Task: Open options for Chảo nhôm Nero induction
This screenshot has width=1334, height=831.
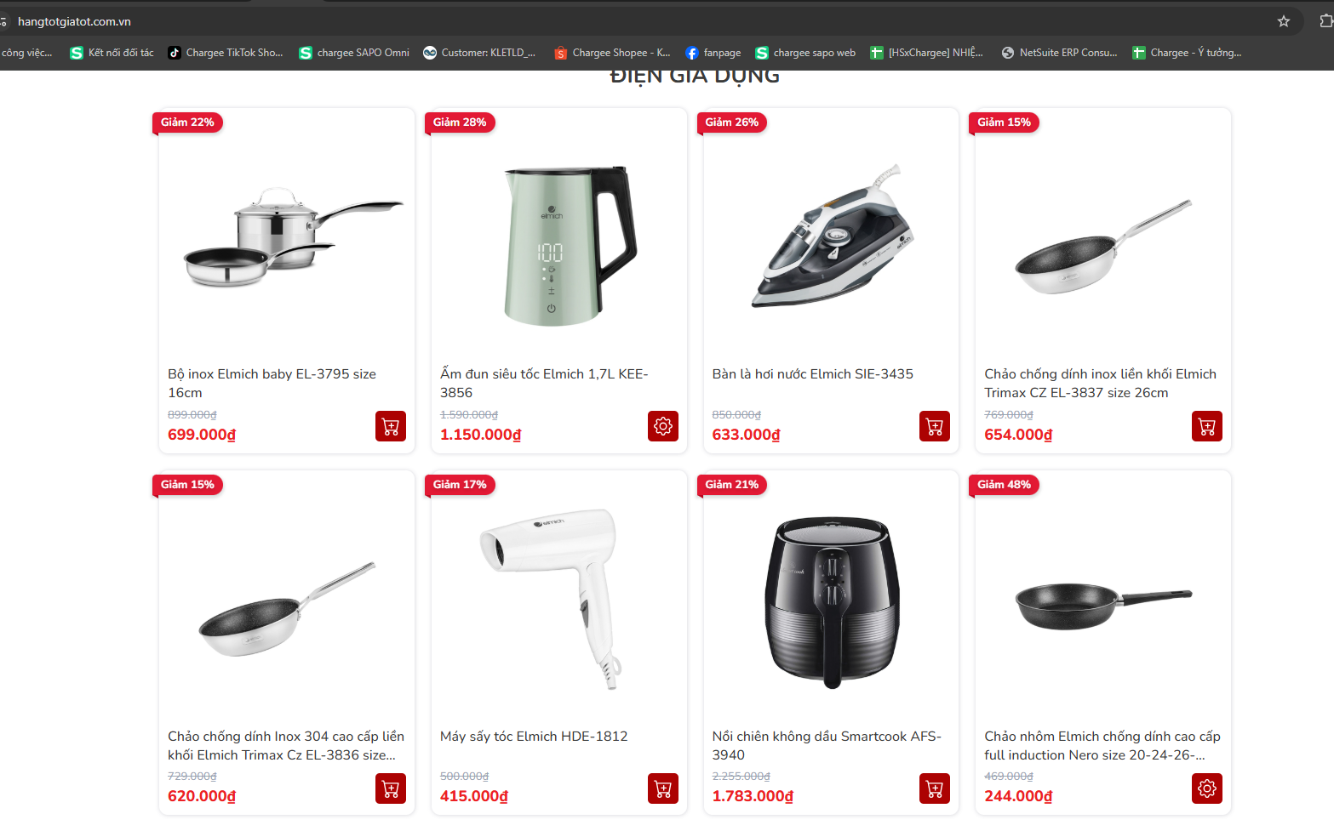Action: [1207, 788]
